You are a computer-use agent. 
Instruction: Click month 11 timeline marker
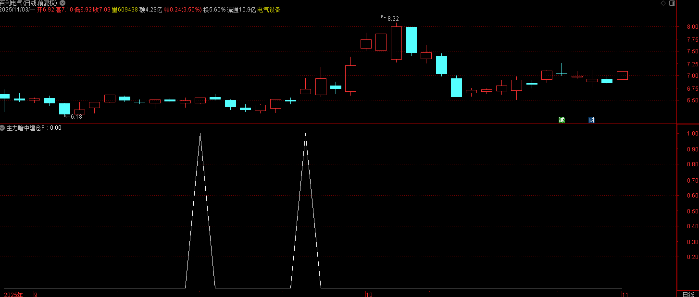[625, 294]
